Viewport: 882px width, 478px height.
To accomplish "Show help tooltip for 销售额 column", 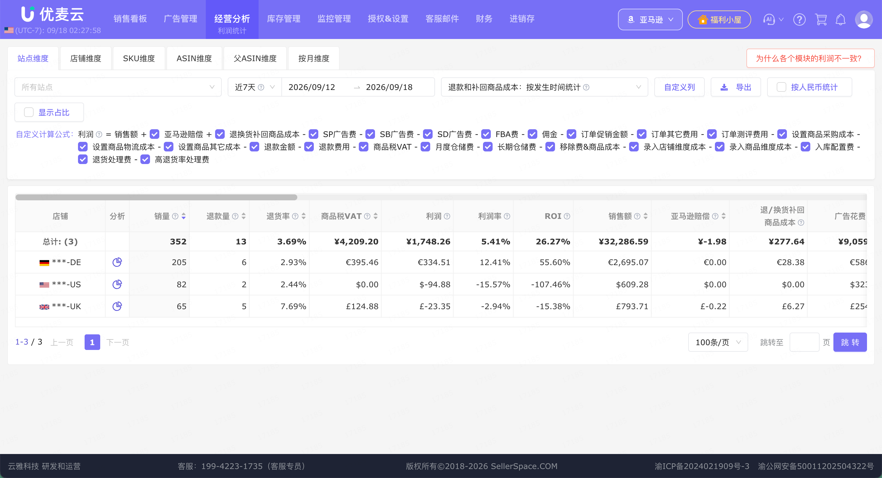I will click(637, 216).
